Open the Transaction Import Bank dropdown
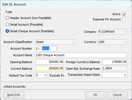Screen dimensions: 132x100 [115, 75]
